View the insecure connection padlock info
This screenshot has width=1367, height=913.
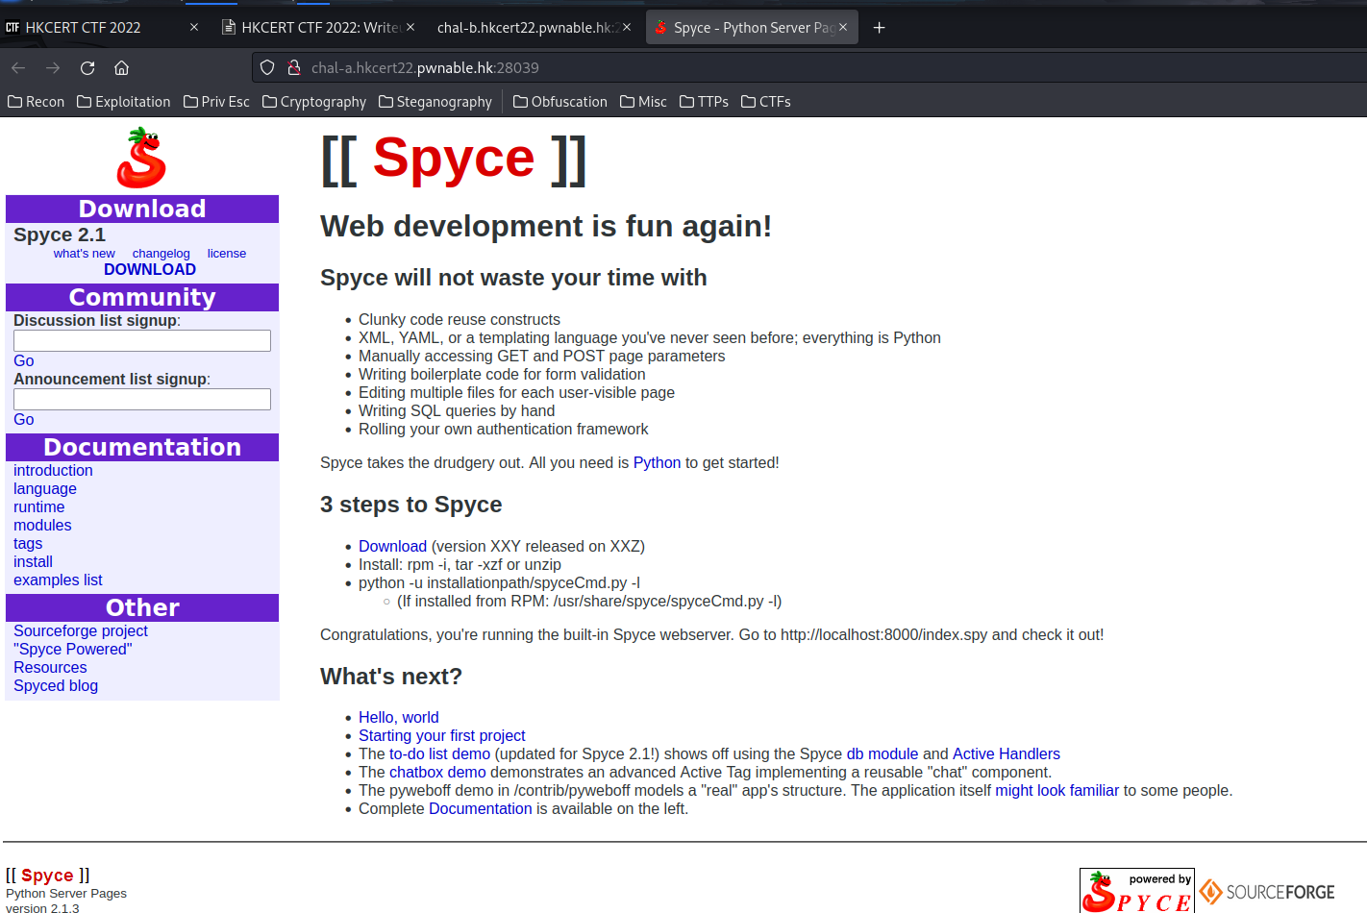(295, 67)
